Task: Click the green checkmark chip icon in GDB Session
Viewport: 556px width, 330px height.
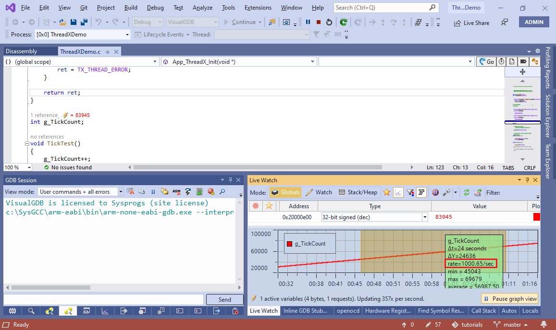Action: tap(199, 191)
